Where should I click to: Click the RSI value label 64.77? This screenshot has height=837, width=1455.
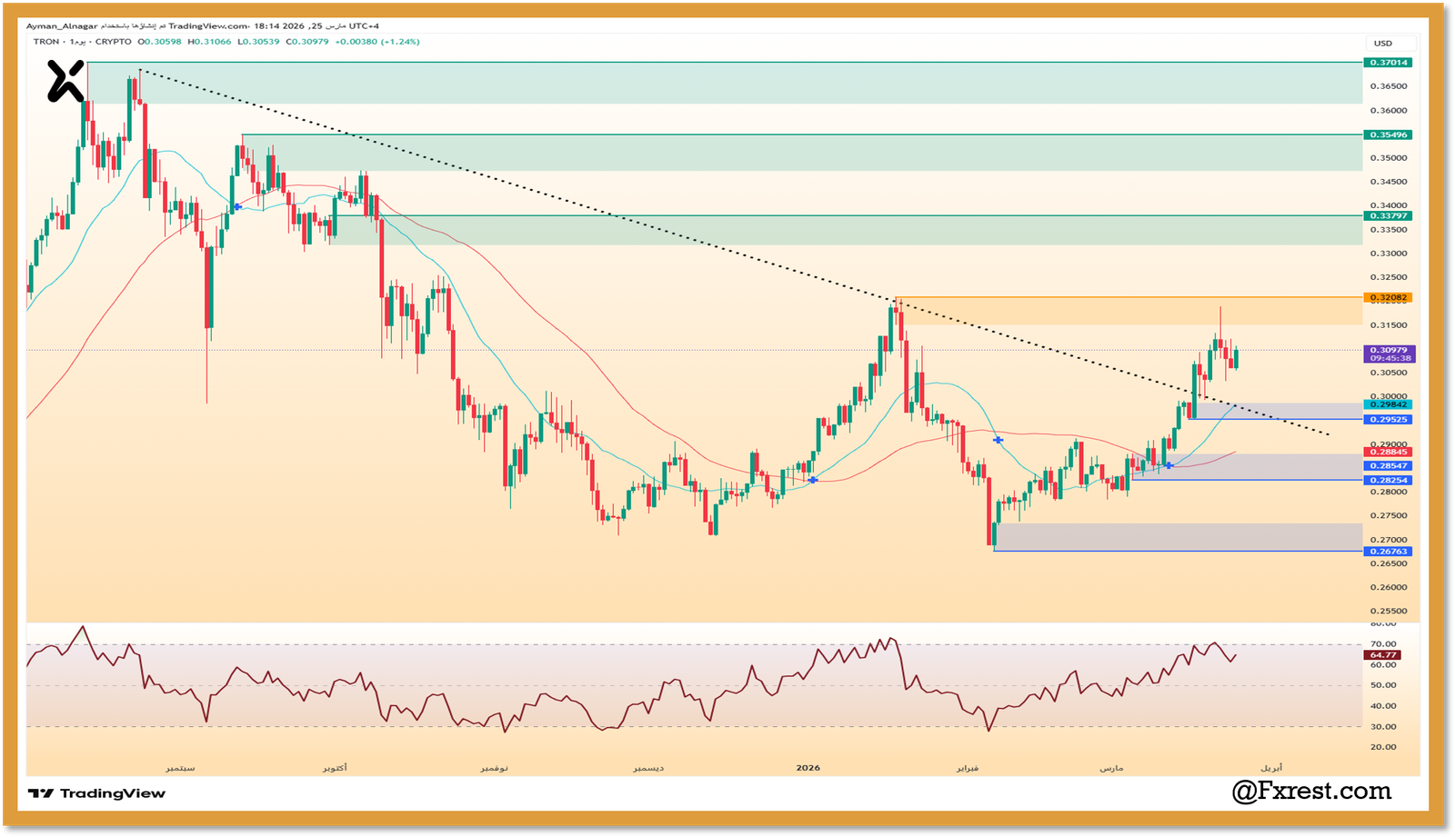pyautogui.click(x=1382, y=654)
